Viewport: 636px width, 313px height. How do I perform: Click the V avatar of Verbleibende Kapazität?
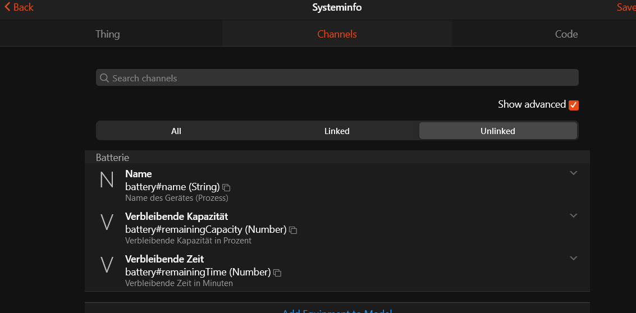[x=107, y=223]
